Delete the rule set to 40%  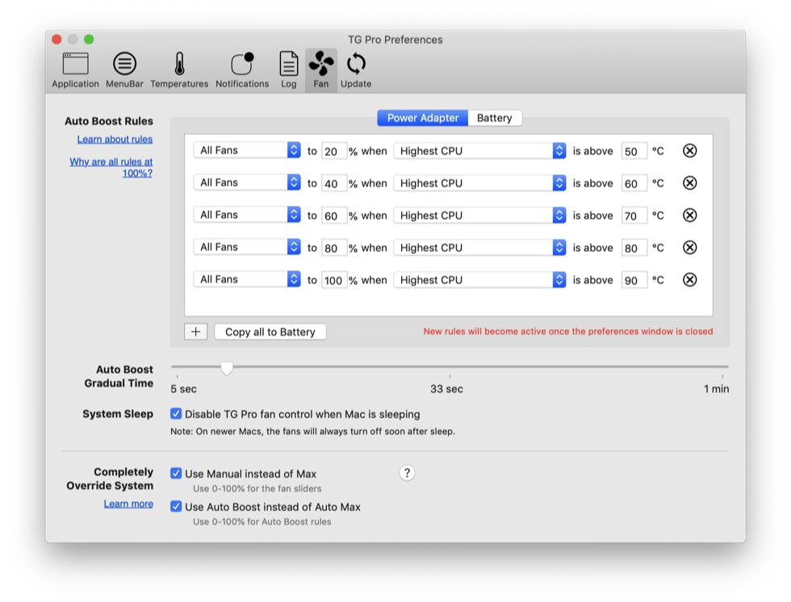pyautogui.click(x=689, y=183)
